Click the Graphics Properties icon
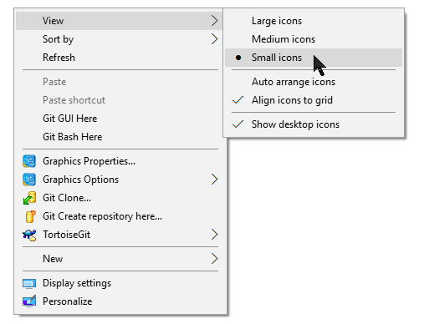This screenshot has width=424, height=324. coord(29,161)
